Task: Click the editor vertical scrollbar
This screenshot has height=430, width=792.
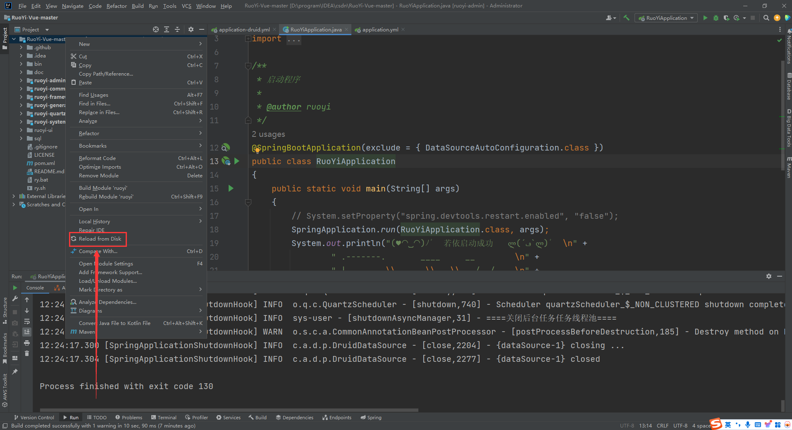Action: (782, 115)
